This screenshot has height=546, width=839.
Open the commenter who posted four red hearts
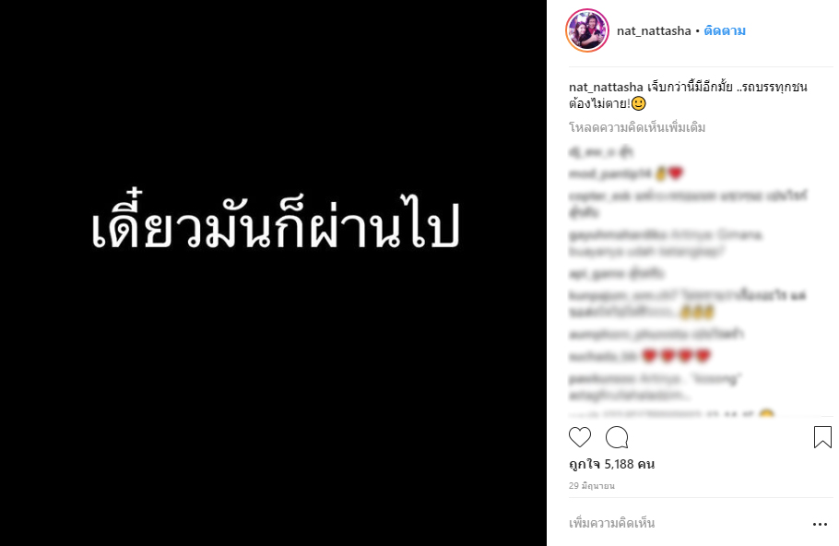pyautogui.click(x=603, y=357)
